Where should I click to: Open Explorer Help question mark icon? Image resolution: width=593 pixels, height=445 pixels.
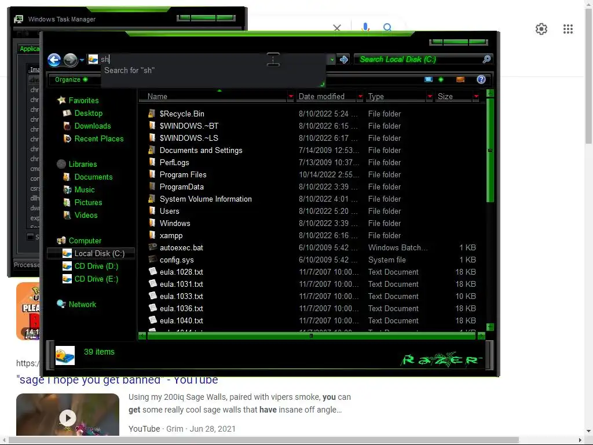pyautogui.click(x=481, y=79)
